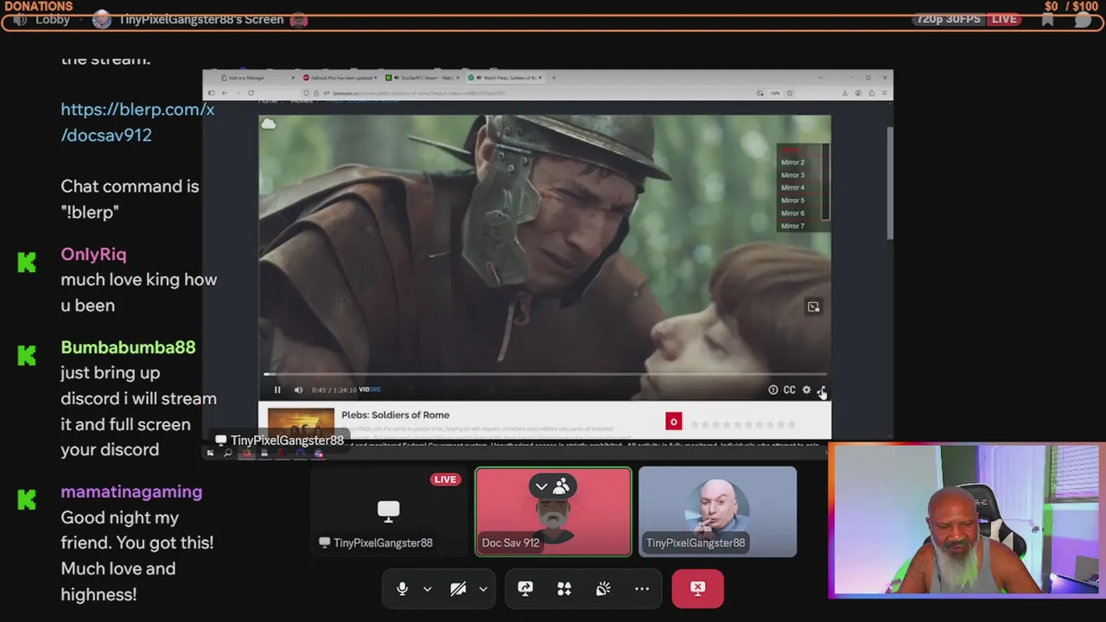Viewport: 1106px width, 622px height.
Task: Open browser downloads icon
Action: click(844, 93)
